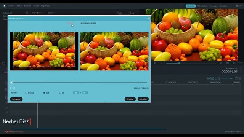Open the Editar menu
The width and height of the screenshot is (244, 137).
tap(19, 6)
